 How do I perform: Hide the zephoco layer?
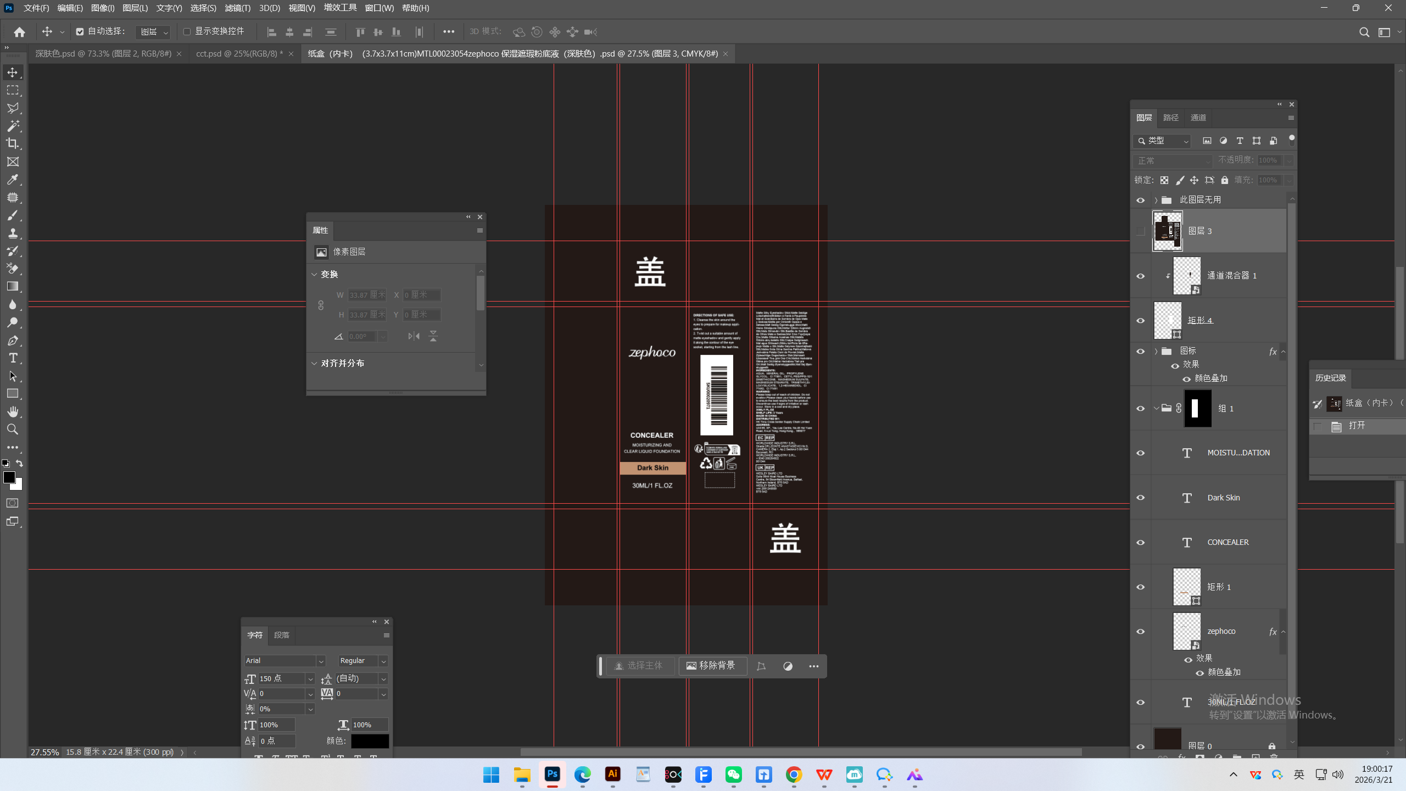(1141, 631)
